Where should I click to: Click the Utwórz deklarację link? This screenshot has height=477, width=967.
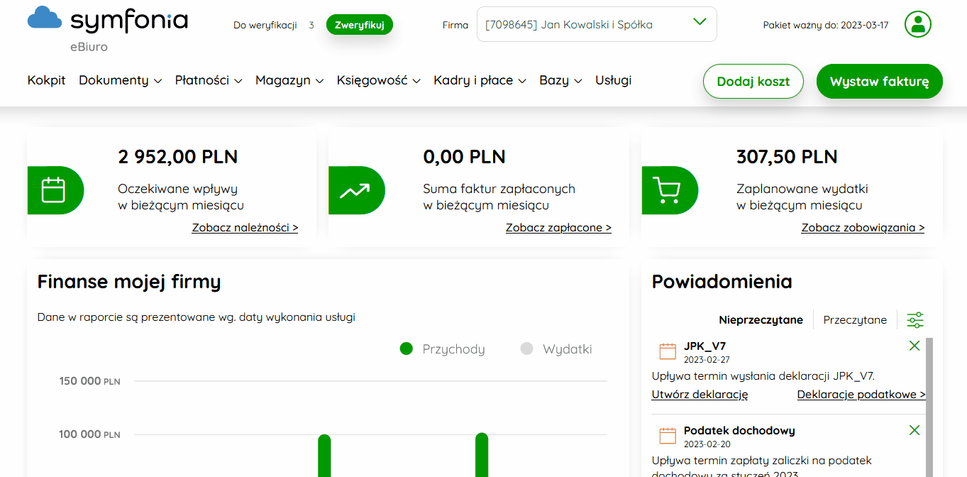coord(700,395)
